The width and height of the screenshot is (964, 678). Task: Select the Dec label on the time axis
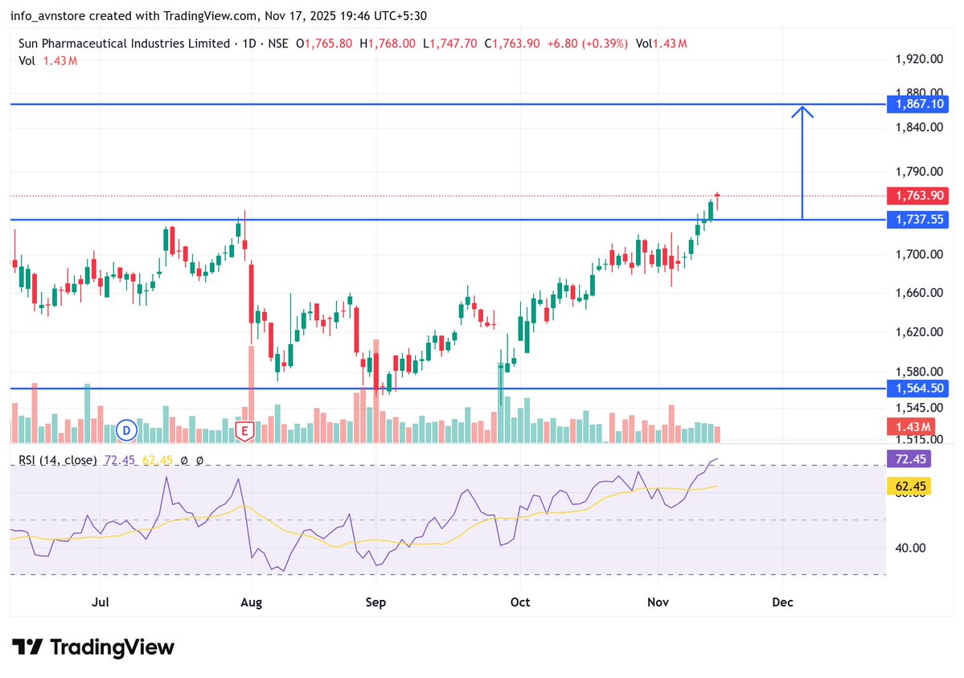782,602
